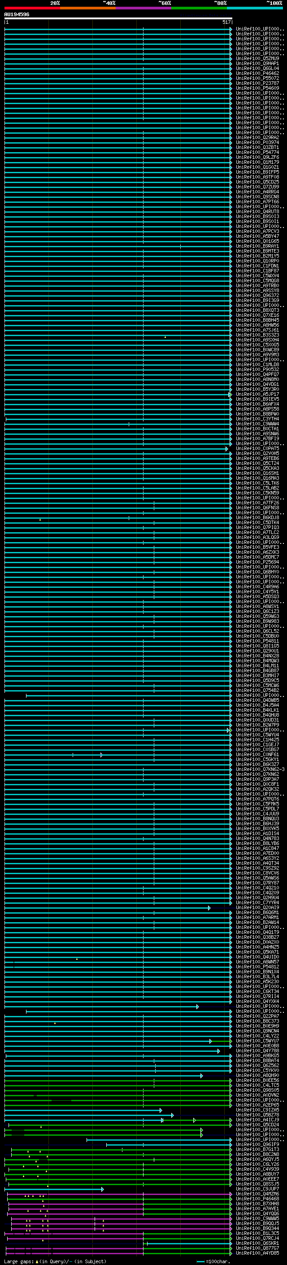
Task: Select the UniRef100_B4NX28 label
Action: pyautogui.click(x=257, y=656)
